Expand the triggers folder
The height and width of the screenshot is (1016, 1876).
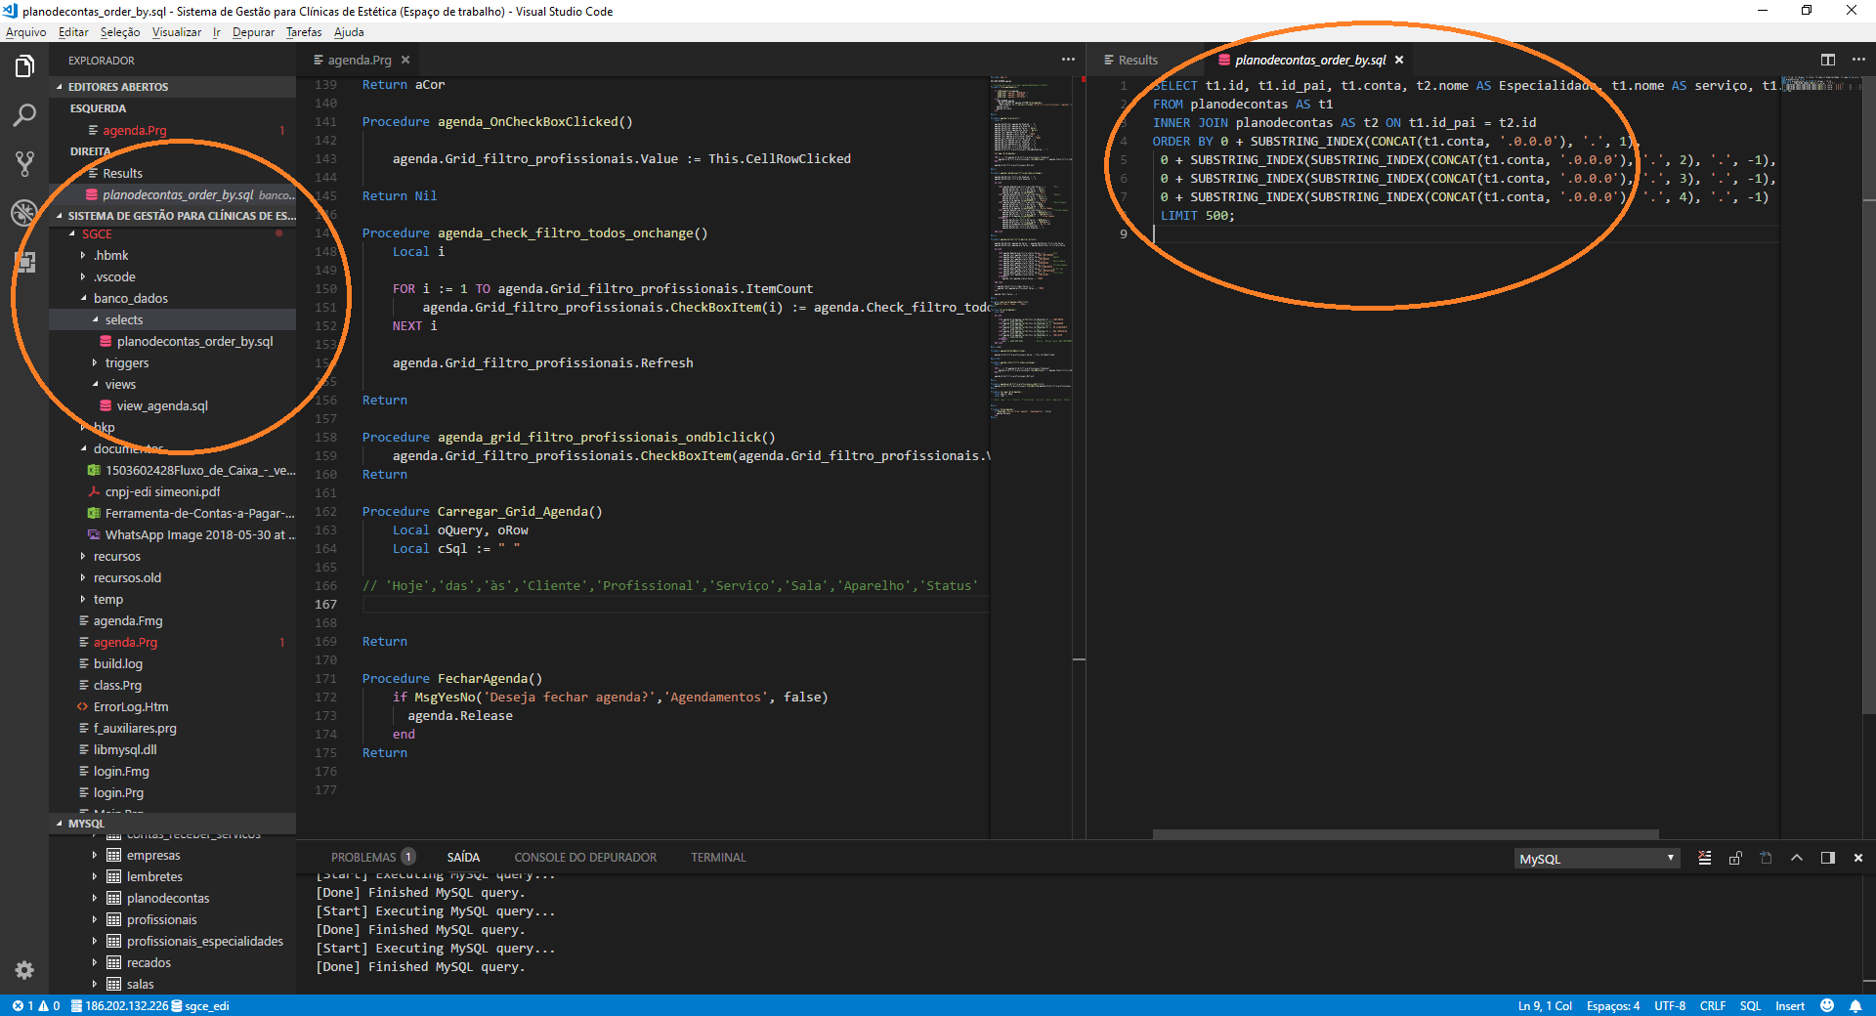tap(127, 362)
